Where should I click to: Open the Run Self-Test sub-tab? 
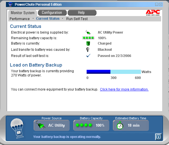[x=77, y=19]
